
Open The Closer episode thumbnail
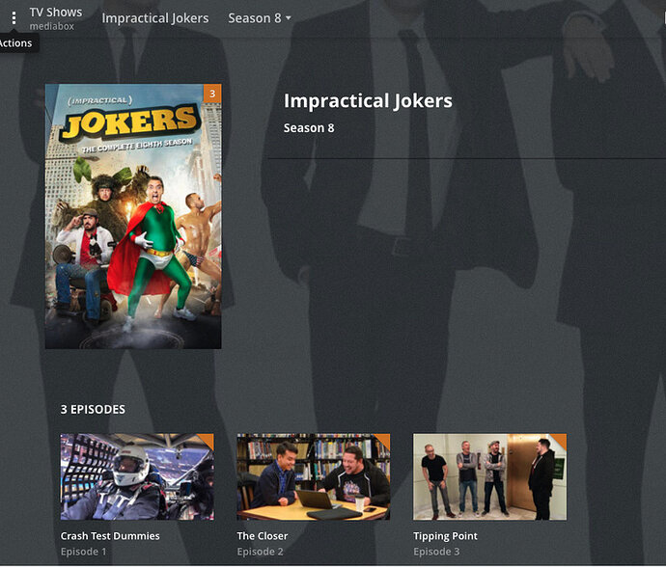tap(314, 476)
